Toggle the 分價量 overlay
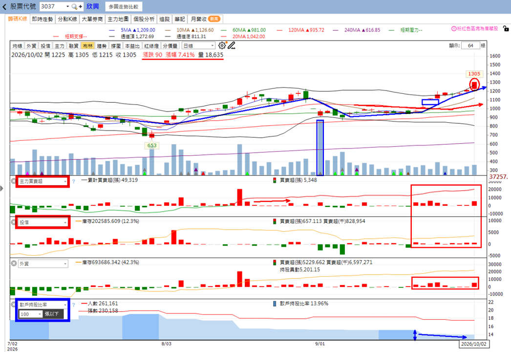 170,46
